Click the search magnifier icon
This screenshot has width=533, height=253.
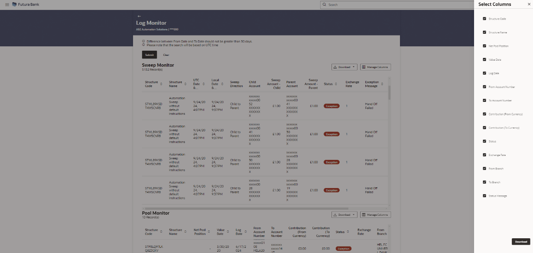point(324,4)
